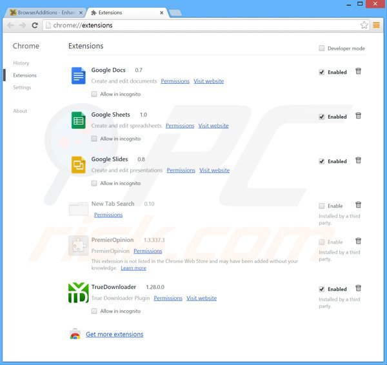Open About in the Chrome sidebar
387x365 pixels.
(x=20, y=111)
